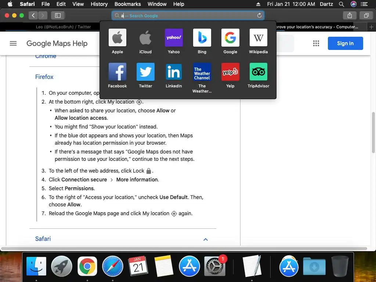The height and width of the screenshot is (282, 376).
Task: Open Calendar from the Dock
Action: [x=138, y=266]
